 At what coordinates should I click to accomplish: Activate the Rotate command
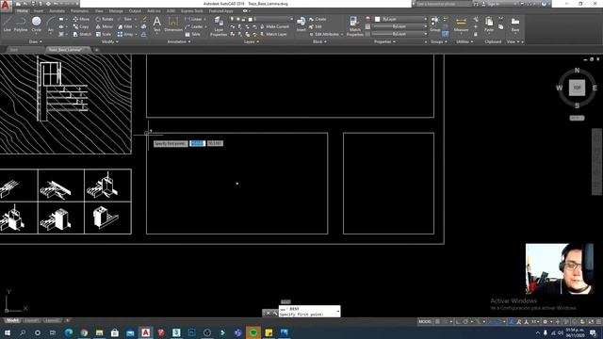[x=105, y=19]
